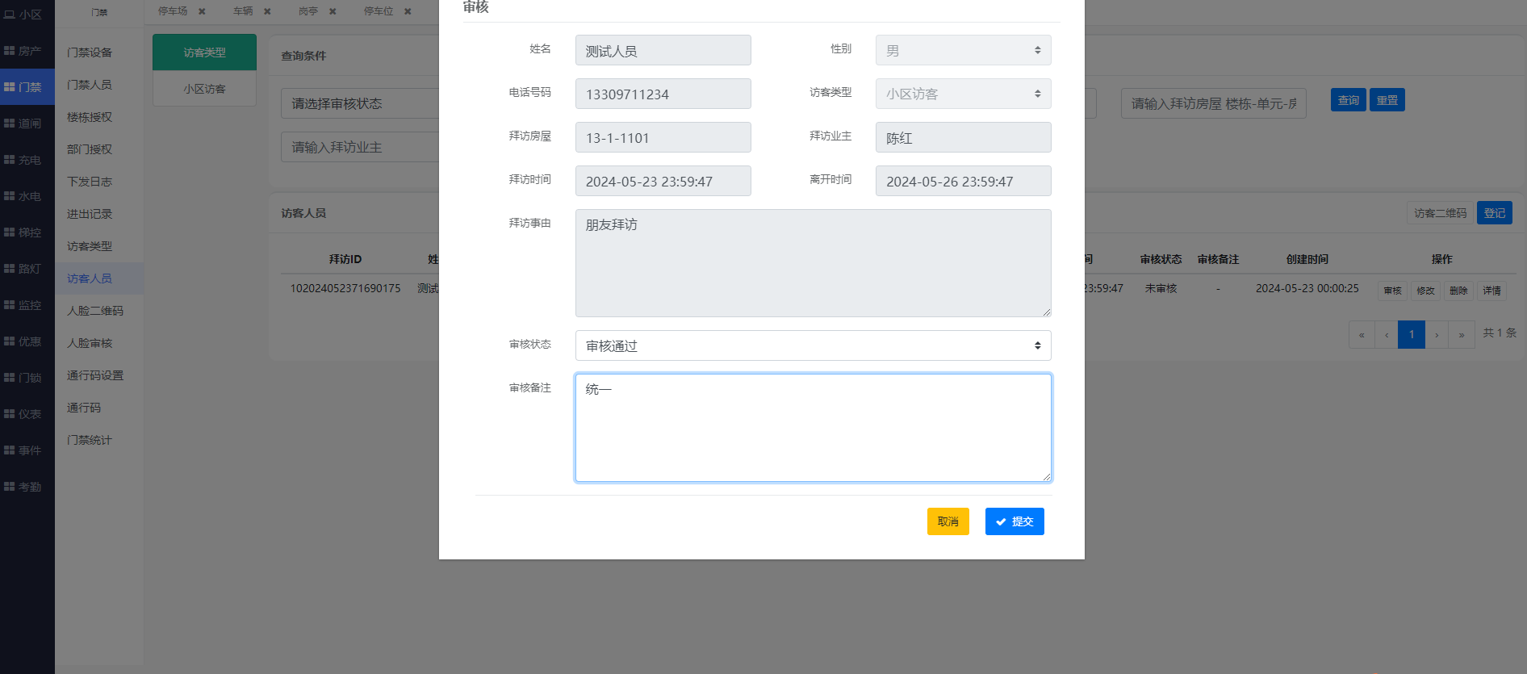
Task: Click 详情 on the visitor row
Action: click(x=1491, y=291)
